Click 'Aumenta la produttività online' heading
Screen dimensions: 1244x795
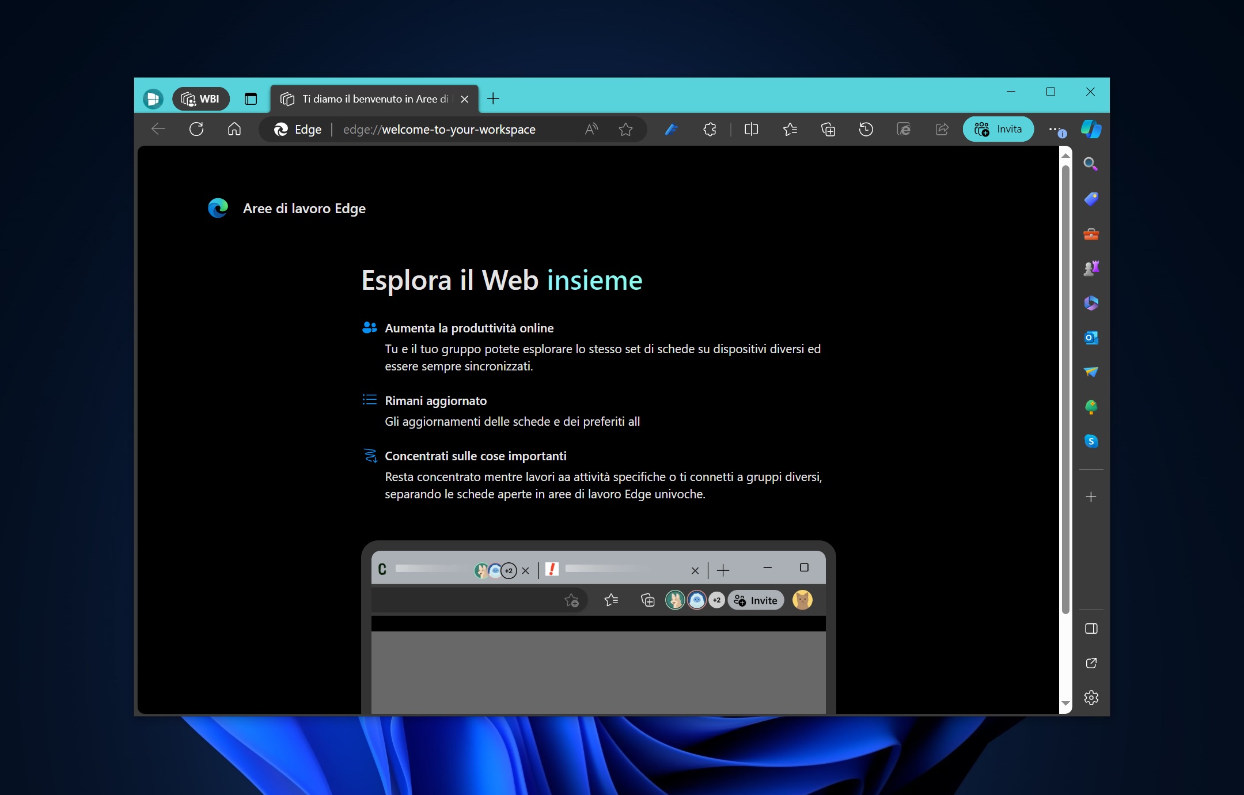click(469, 328)
